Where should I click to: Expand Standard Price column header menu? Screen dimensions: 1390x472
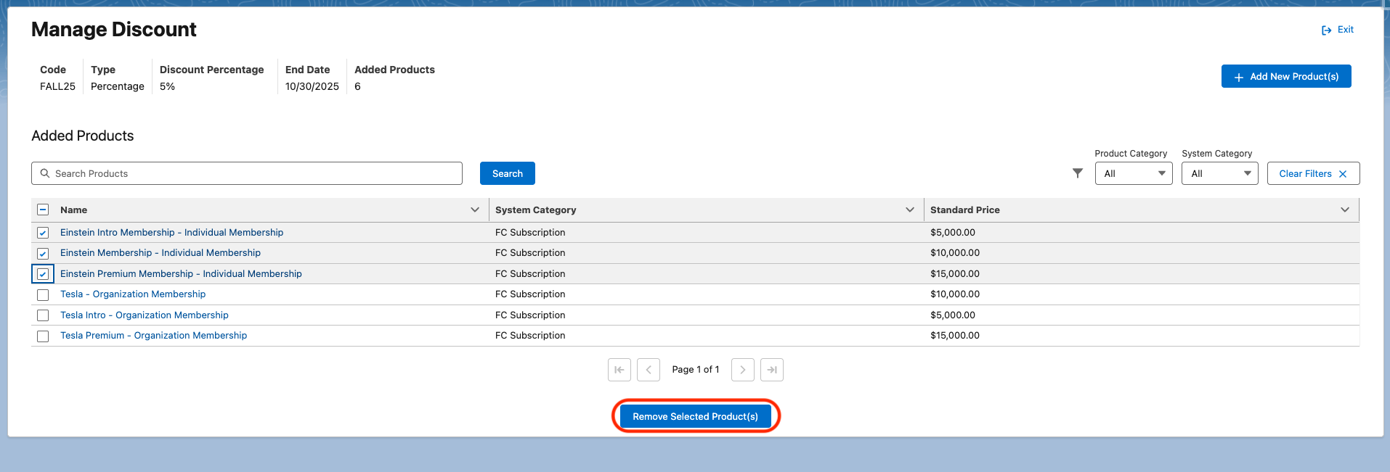coord(1345,210)
